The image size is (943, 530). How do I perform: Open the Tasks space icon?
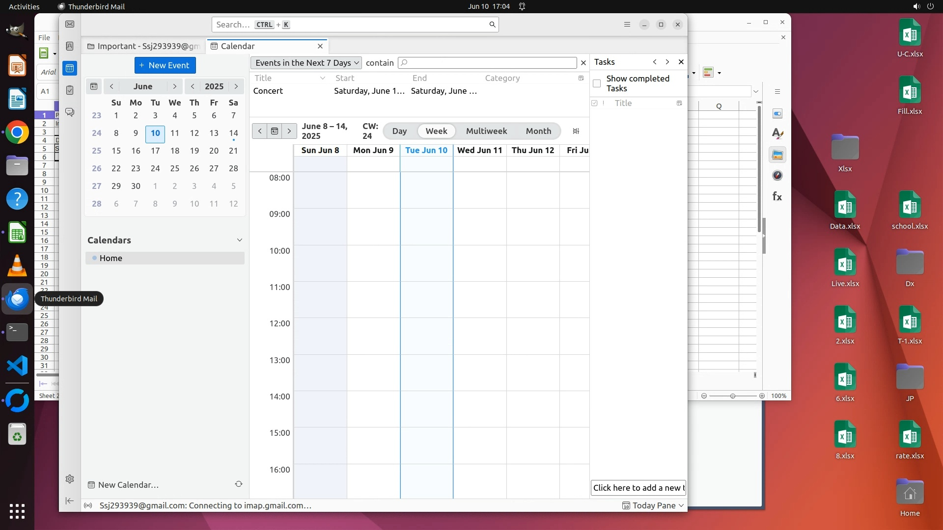point(70,90)
